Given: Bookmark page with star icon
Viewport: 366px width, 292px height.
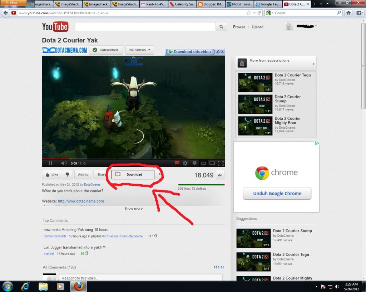Looking at the screenshot, I should click(249, 13).
